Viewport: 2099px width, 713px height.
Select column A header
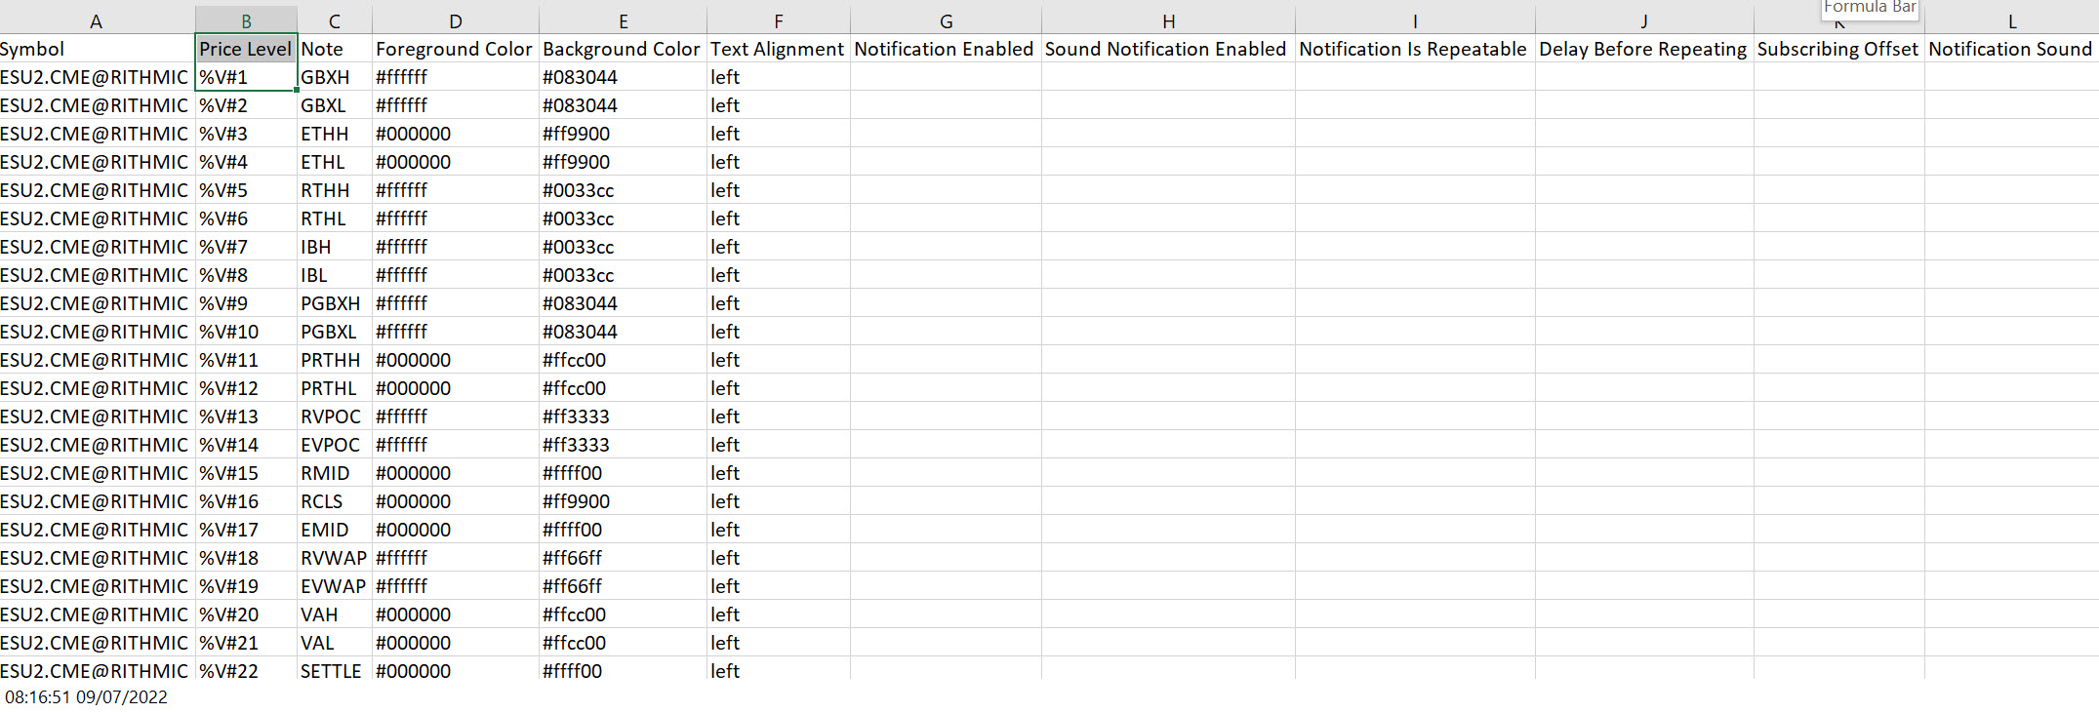97,20
